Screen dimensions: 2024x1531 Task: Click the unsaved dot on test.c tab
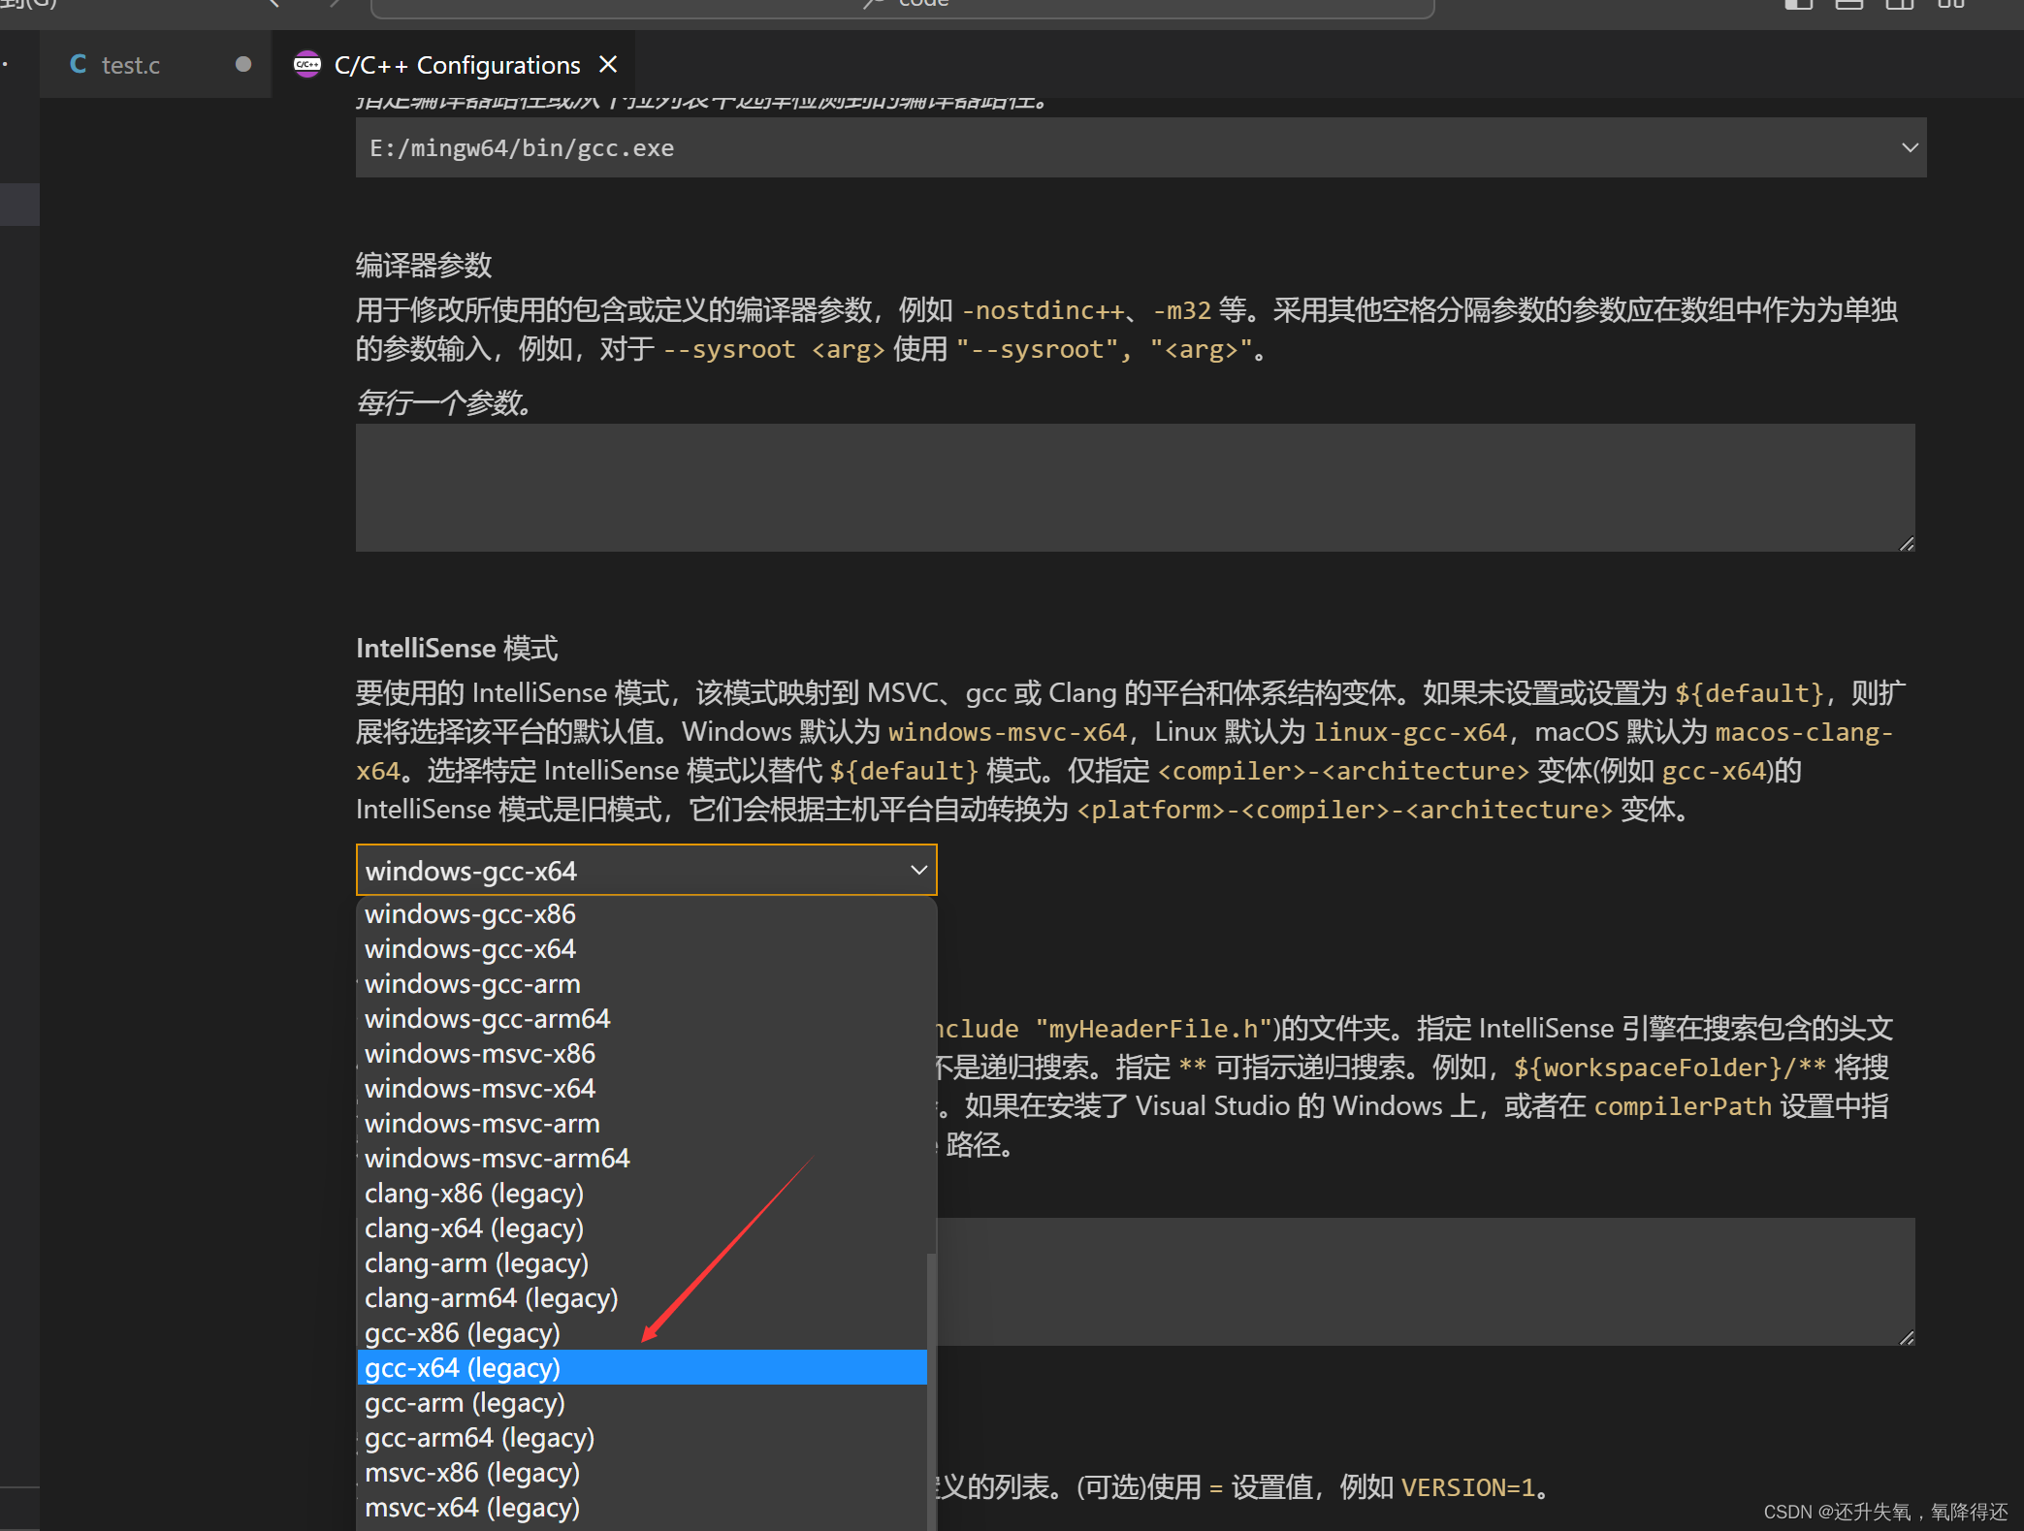(x=243, y=64)
